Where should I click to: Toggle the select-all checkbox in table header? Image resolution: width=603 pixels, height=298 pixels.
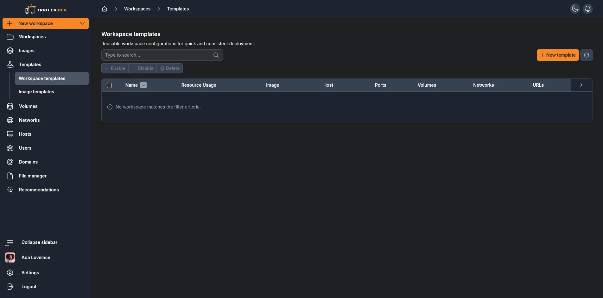pyautogui.click(x=109, y=85)
